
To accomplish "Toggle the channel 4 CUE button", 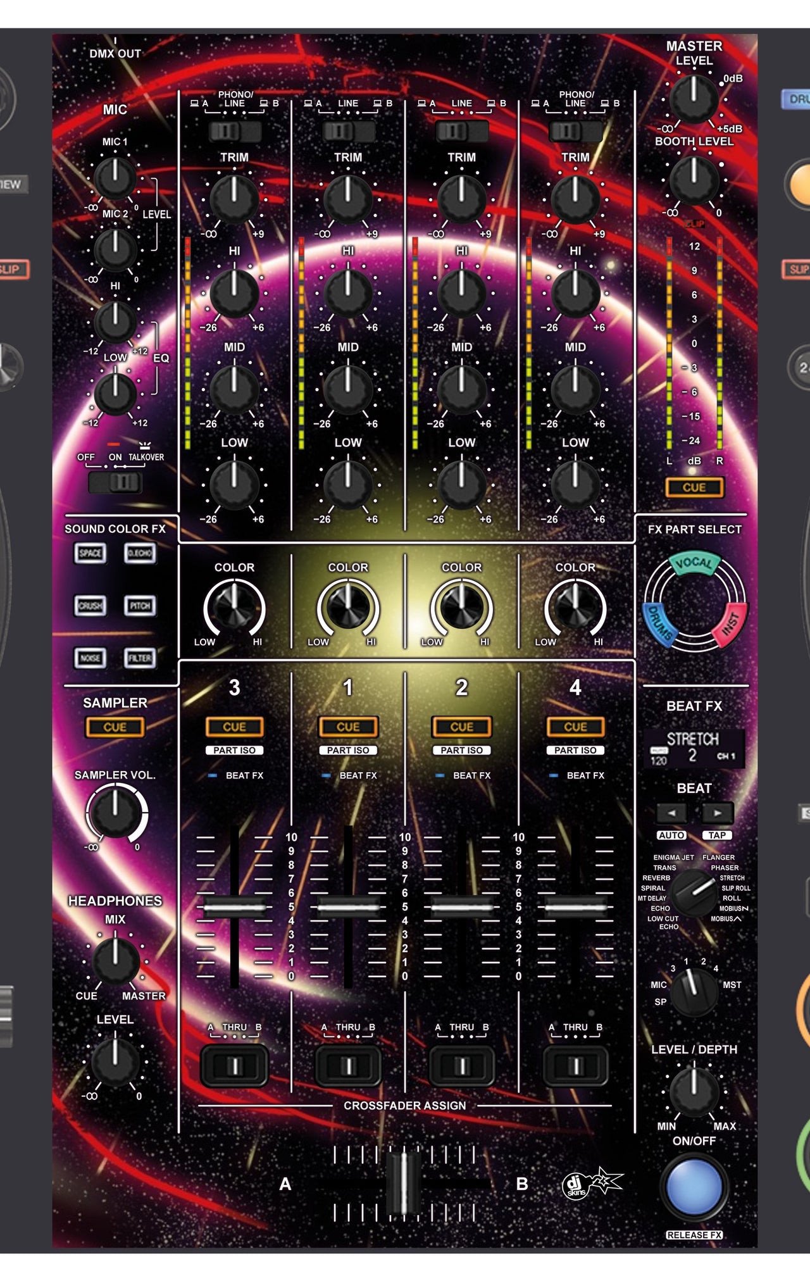I will (575, 727).
